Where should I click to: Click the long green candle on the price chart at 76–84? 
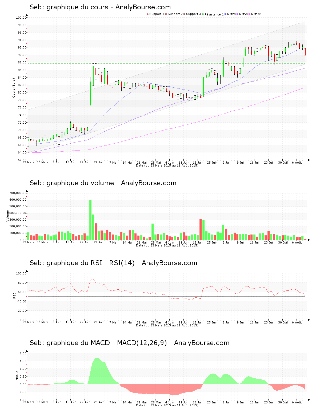click(90, 91)
